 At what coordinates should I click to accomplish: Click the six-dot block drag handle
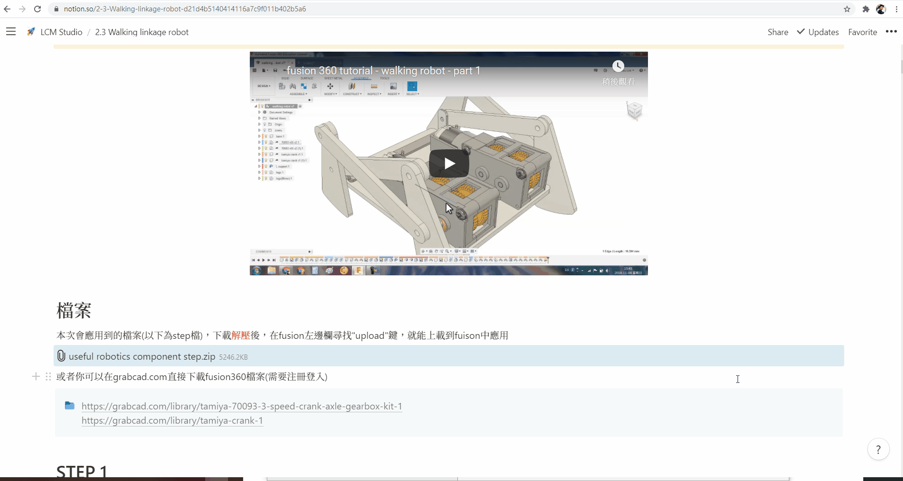pyautogui.click(x=48, y=377)
